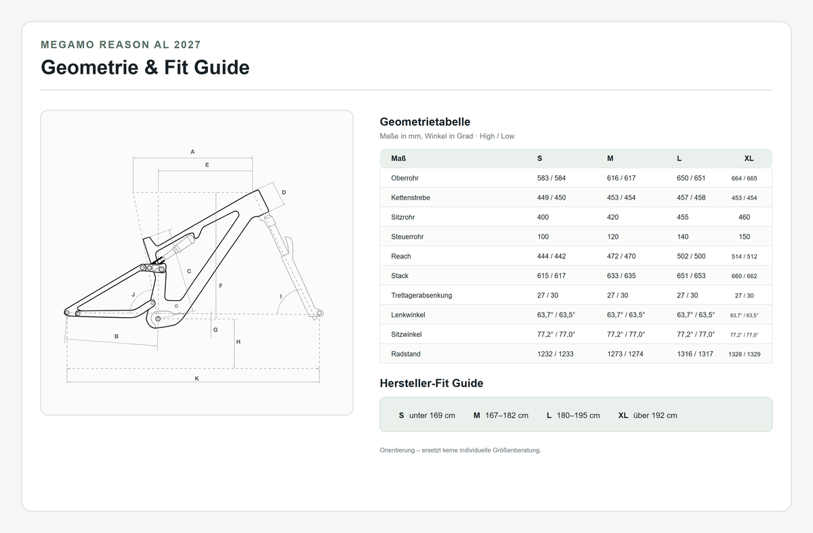Screen dimensions: 813x533
Task: Click Kettenstrebe value '457 / 458'
Action: click(691, 198)
